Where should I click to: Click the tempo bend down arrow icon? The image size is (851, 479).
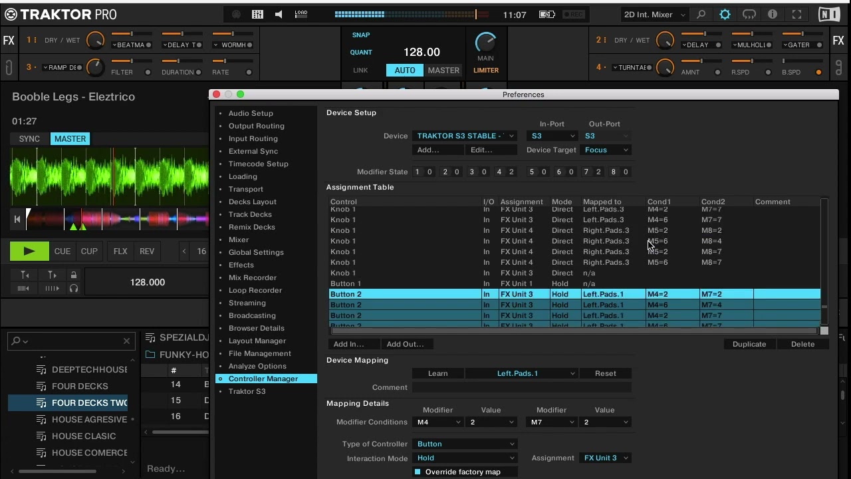25,275
